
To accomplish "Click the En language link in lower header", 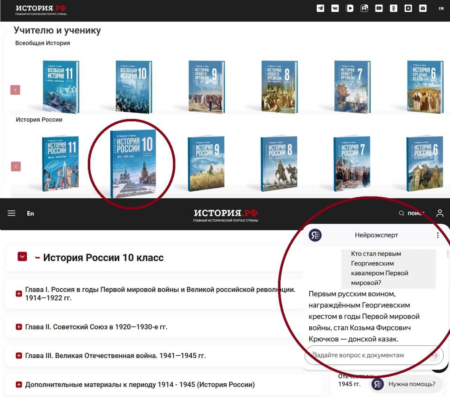I will click(x=31, y=213).
